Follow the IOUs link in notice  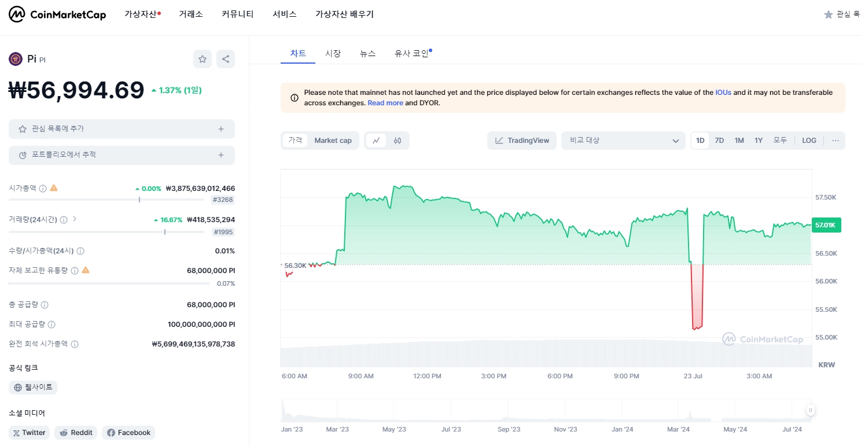point(723,93)
